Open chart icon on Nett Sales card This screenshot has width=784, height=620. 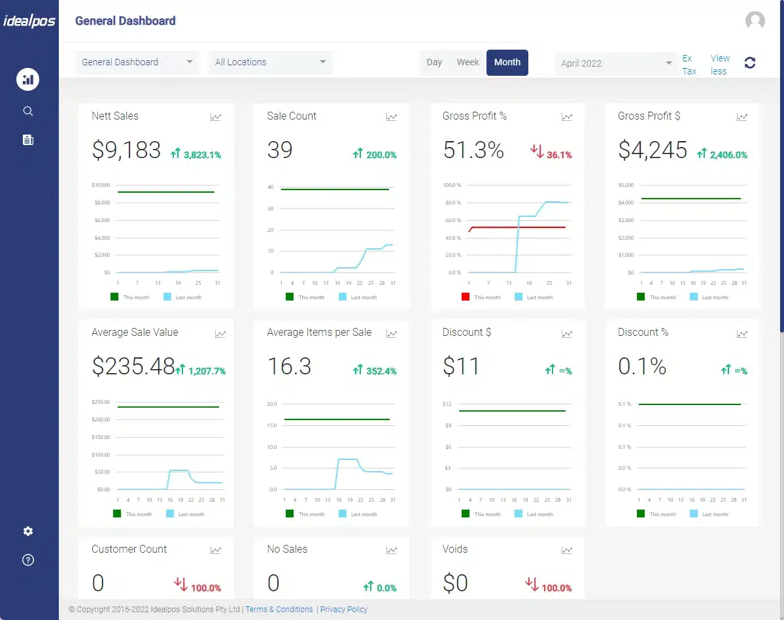click(216, 117)
